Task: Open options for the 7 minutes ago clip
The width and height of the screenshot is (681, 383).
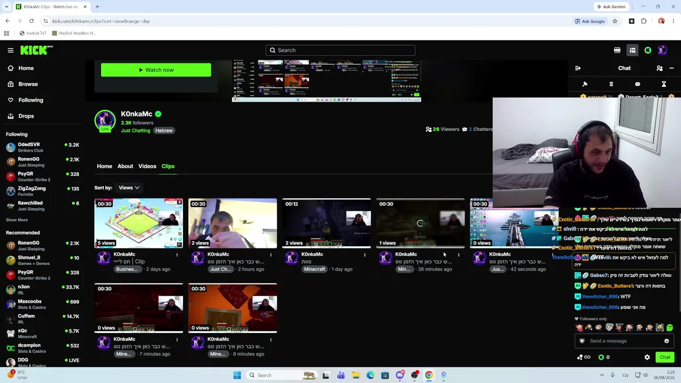Action: click(x=177, y=339)
